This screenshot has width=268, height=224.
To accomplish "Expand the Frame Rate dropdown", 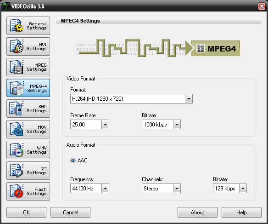I will [x=105, y=125].
